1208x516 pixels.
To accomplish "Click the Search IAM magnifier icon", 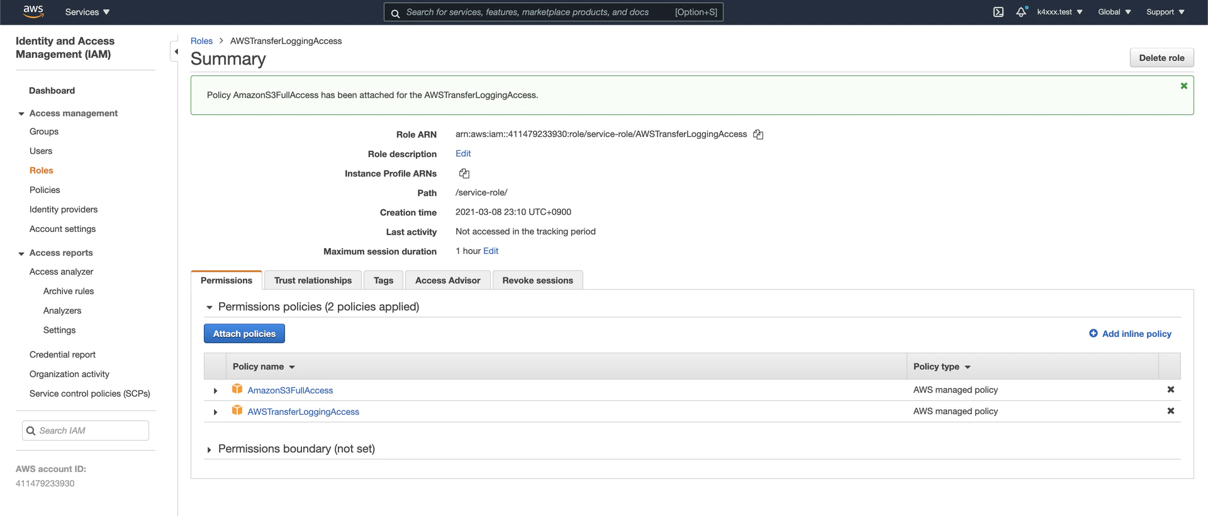I will [31, 431].
